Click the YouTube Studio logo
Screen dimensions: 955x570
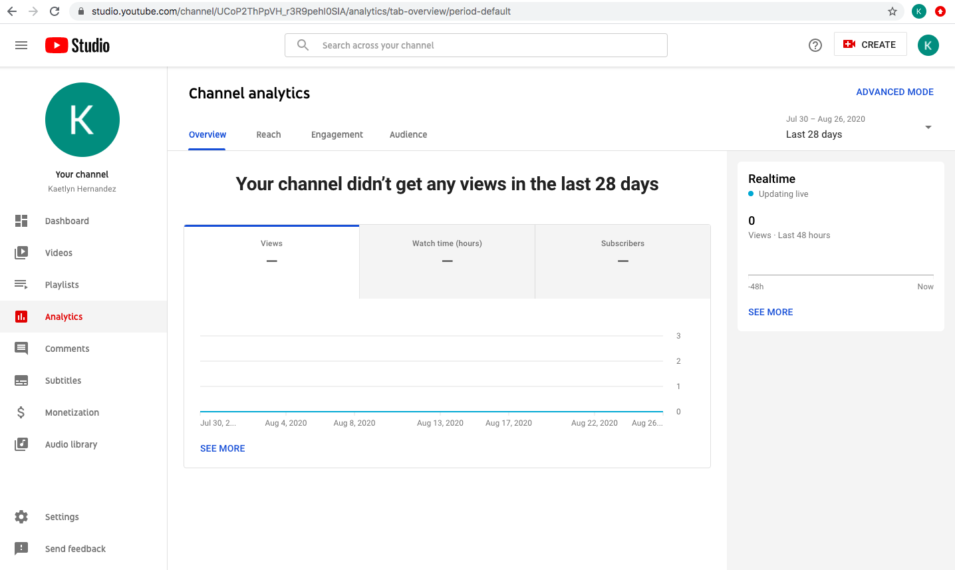[77, 45]
